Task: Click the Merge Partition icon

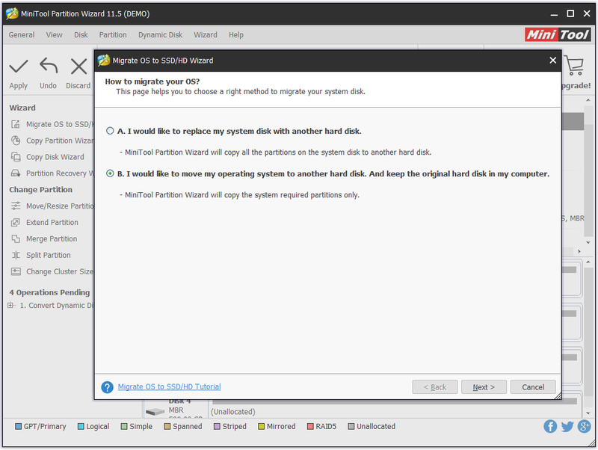Action: [x=16, y=238]
